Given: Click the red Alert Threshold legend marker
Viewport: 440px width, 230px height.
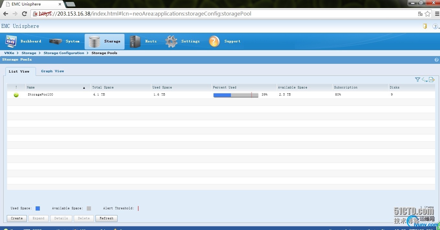Looking at the screenshot, I should 138,209.
